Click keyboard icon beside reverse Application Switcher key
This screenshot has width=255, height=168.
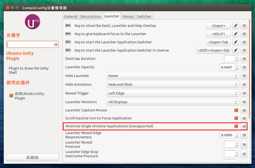(x=68, y=50)
